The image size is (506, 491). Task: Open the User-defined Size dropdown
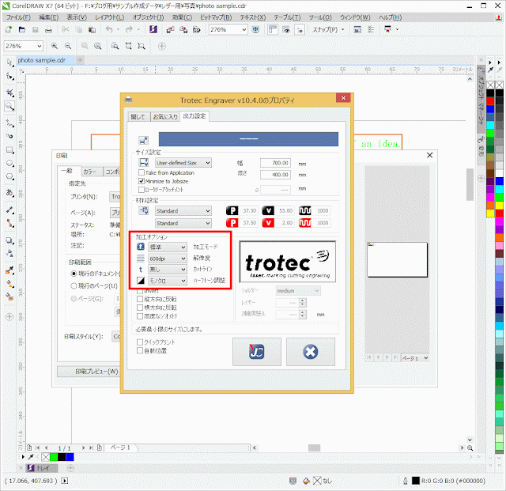pos(183,163)
